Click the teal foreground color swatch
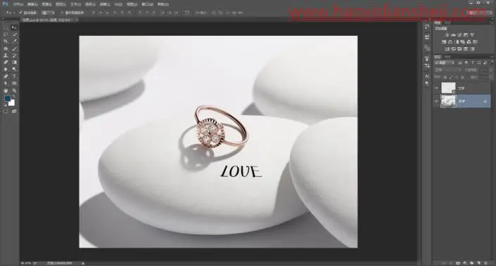 [7, 99]
